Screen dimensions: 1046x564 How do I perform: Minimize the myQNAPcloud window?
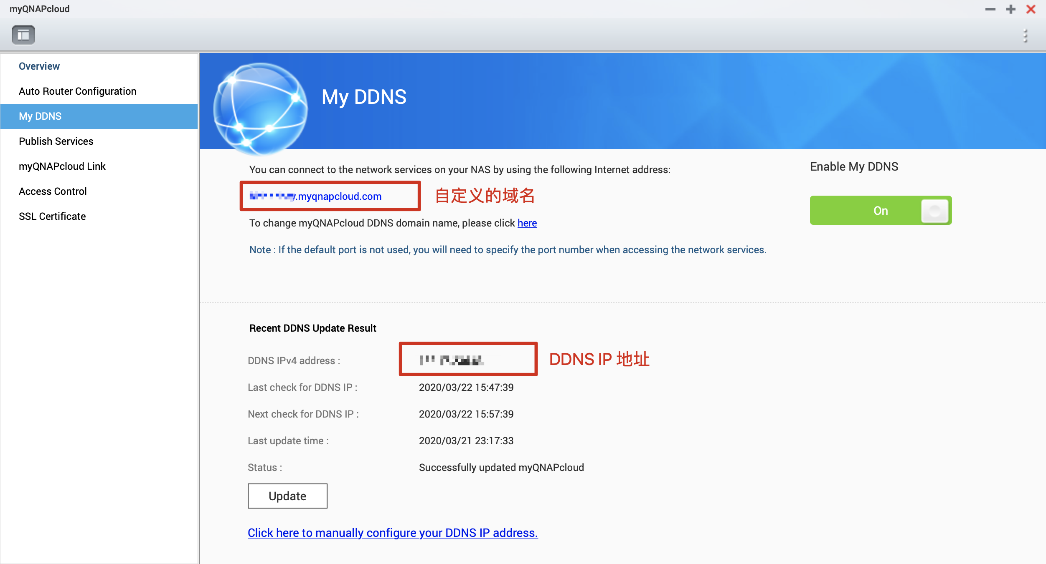990,9
